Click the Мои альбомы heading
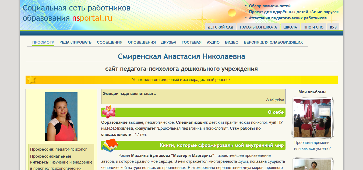 pos(312,92)
